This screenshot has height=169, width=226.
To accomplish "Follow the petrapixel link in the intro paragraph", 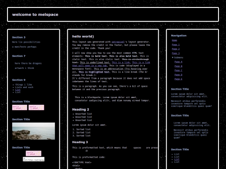I will pos(118,42).
